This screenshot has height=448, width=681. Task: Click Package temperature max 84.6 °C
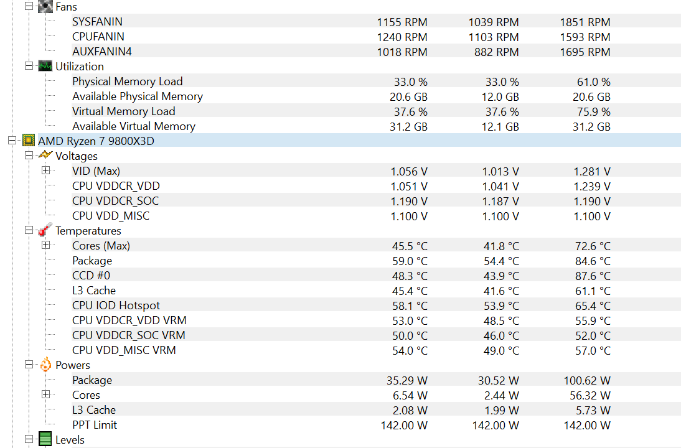[593, 261]
